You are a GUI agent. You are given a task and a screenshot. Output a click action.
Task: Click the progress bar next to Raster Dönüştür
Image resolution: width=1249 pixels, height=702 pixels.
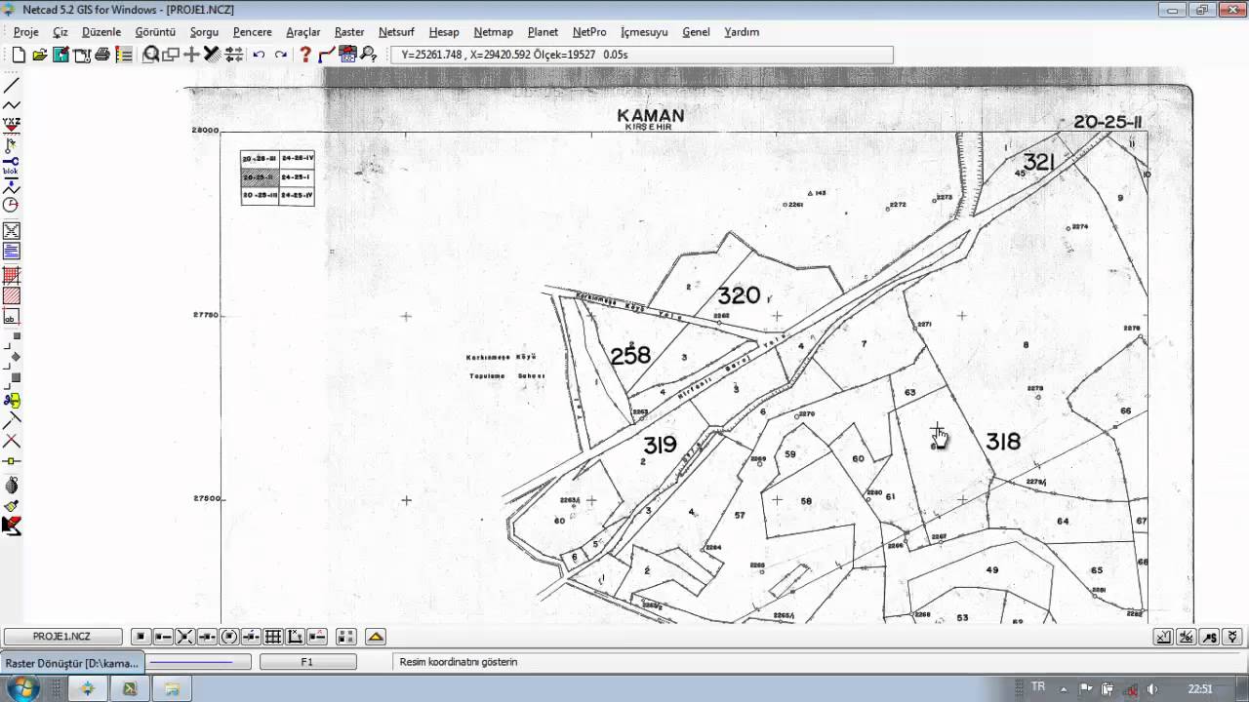(199, 662)
